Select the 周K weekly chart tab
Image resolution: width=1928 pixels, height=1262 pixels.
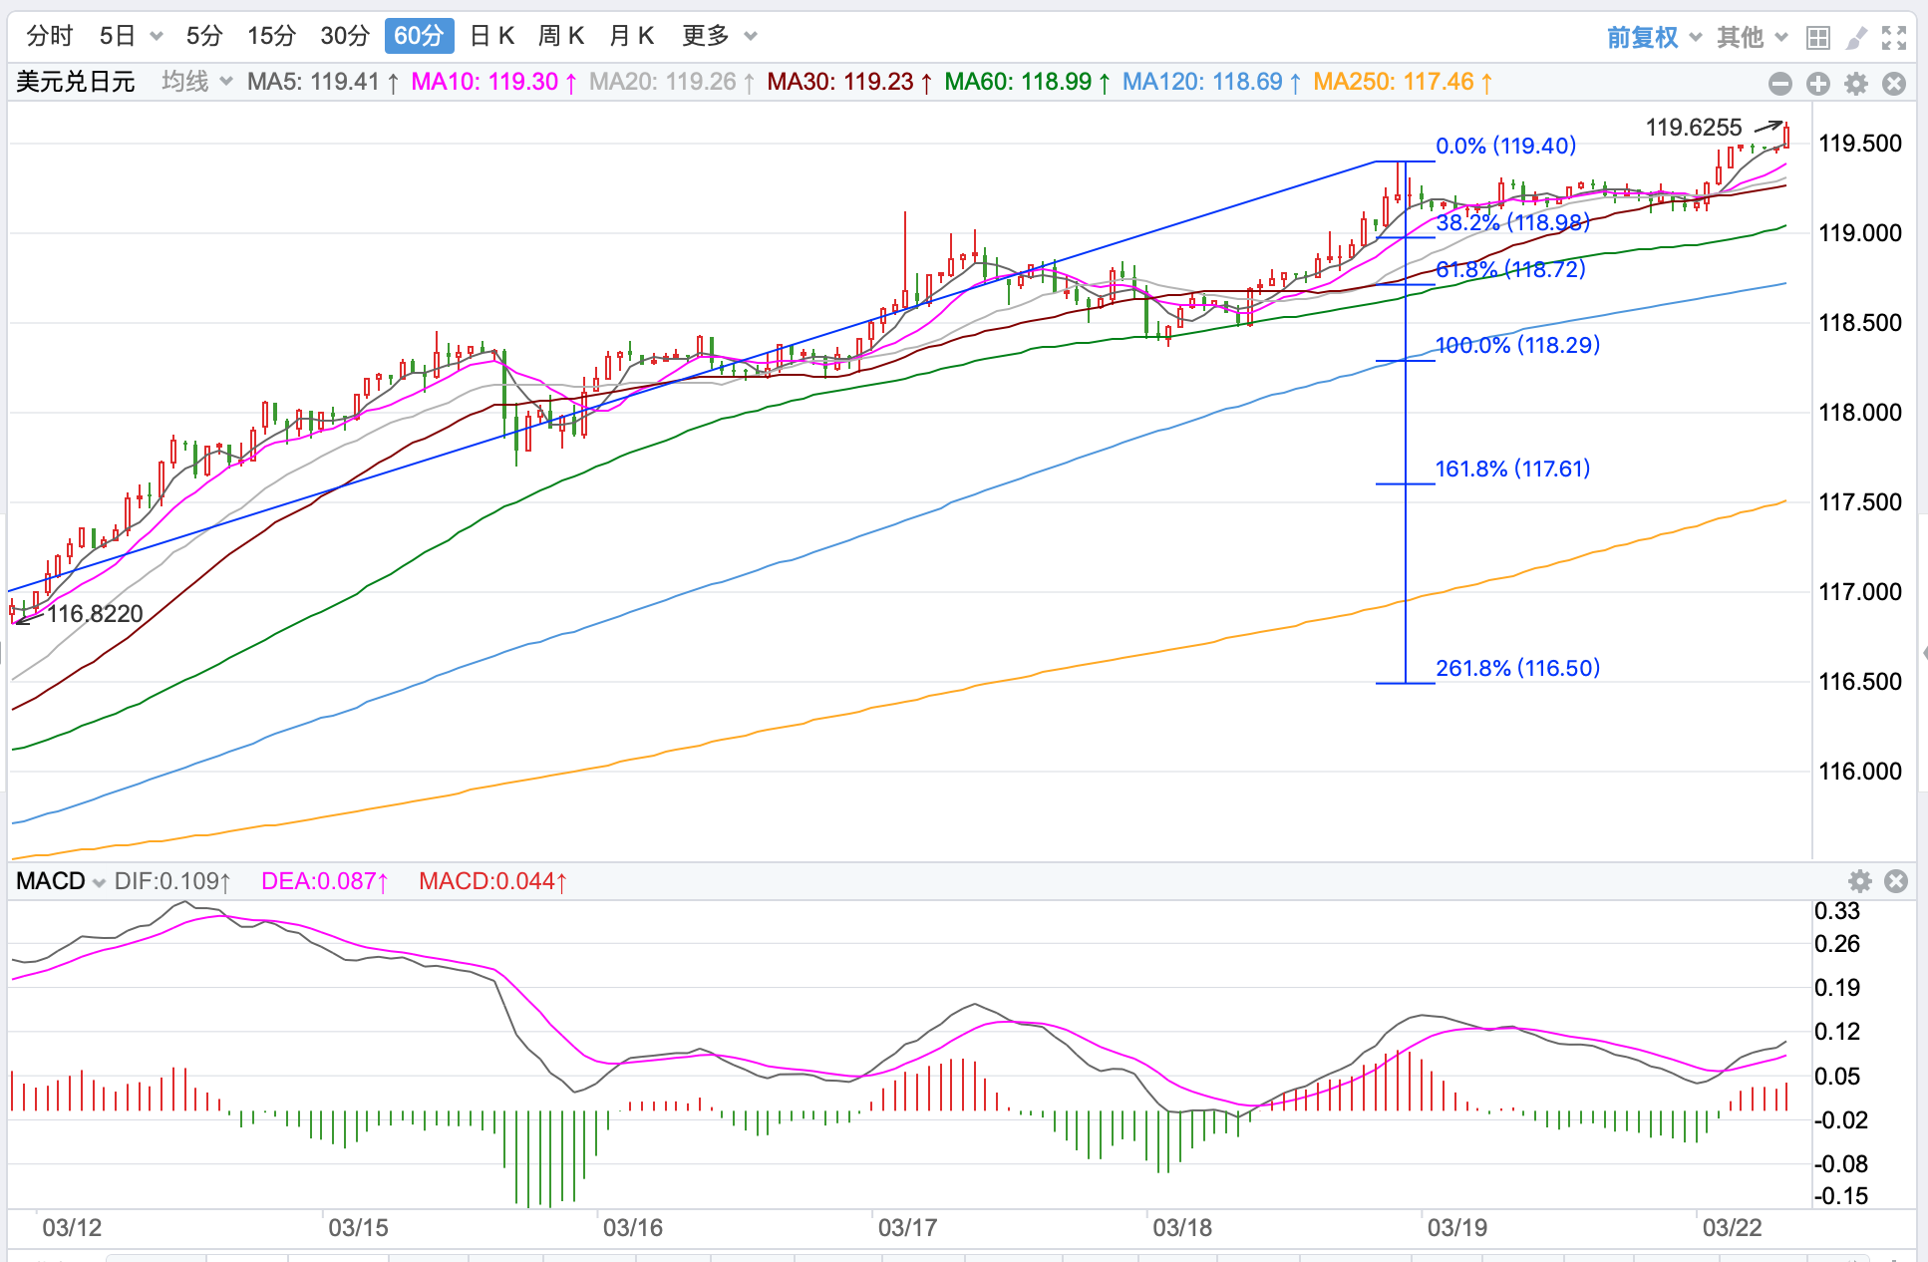click(560, 36)
